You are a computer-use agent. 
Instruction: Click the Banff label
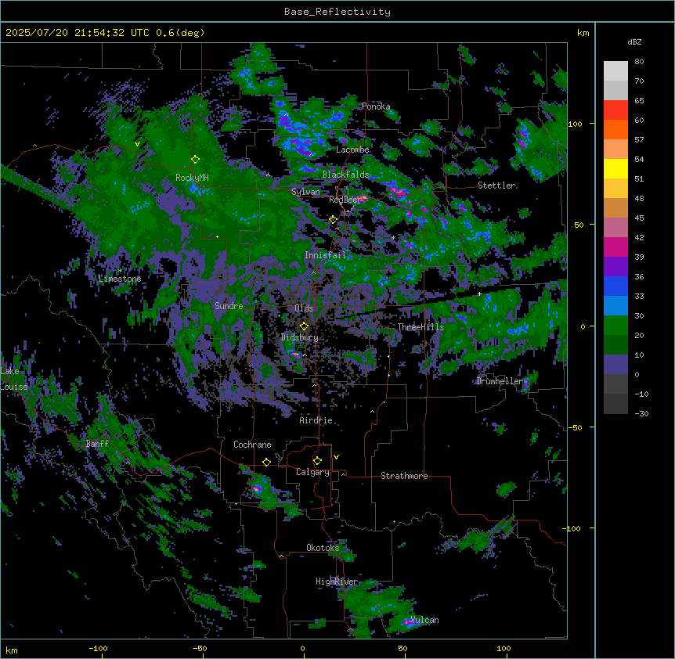point(97,444)
